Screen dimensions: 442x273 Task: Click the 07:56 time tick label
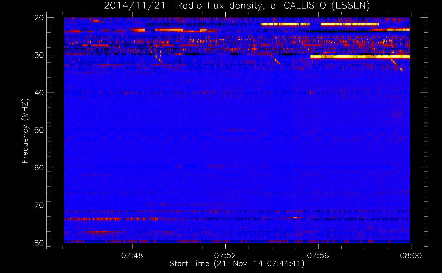point(318,256)
